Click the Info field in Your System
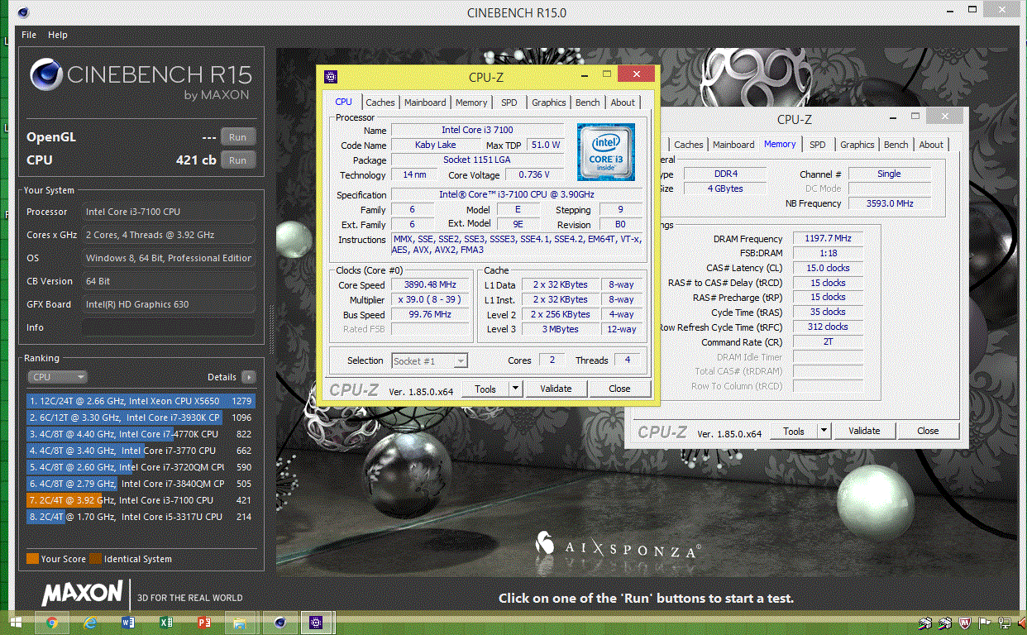Viewport: 1027px width, 635px height. coord(170,327)
